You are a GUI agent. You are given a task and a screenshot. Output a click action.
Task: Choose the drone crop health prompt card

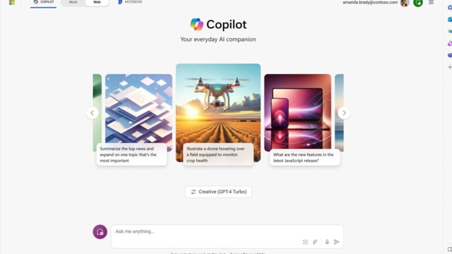[x=218, y=114]
